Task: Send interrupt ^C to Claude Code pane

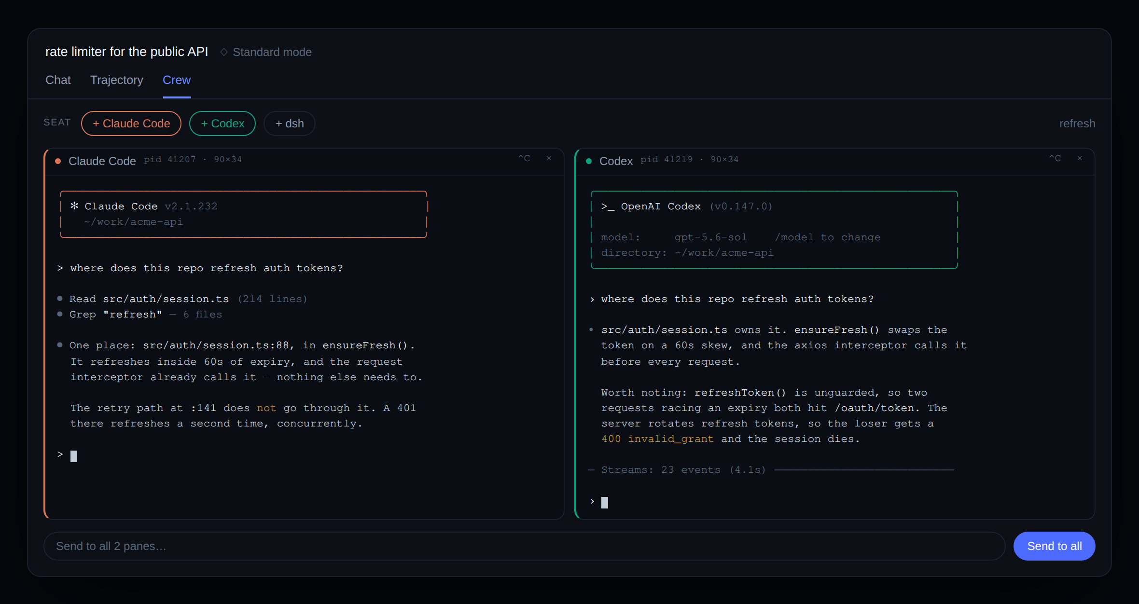Action: coord(524,158)
